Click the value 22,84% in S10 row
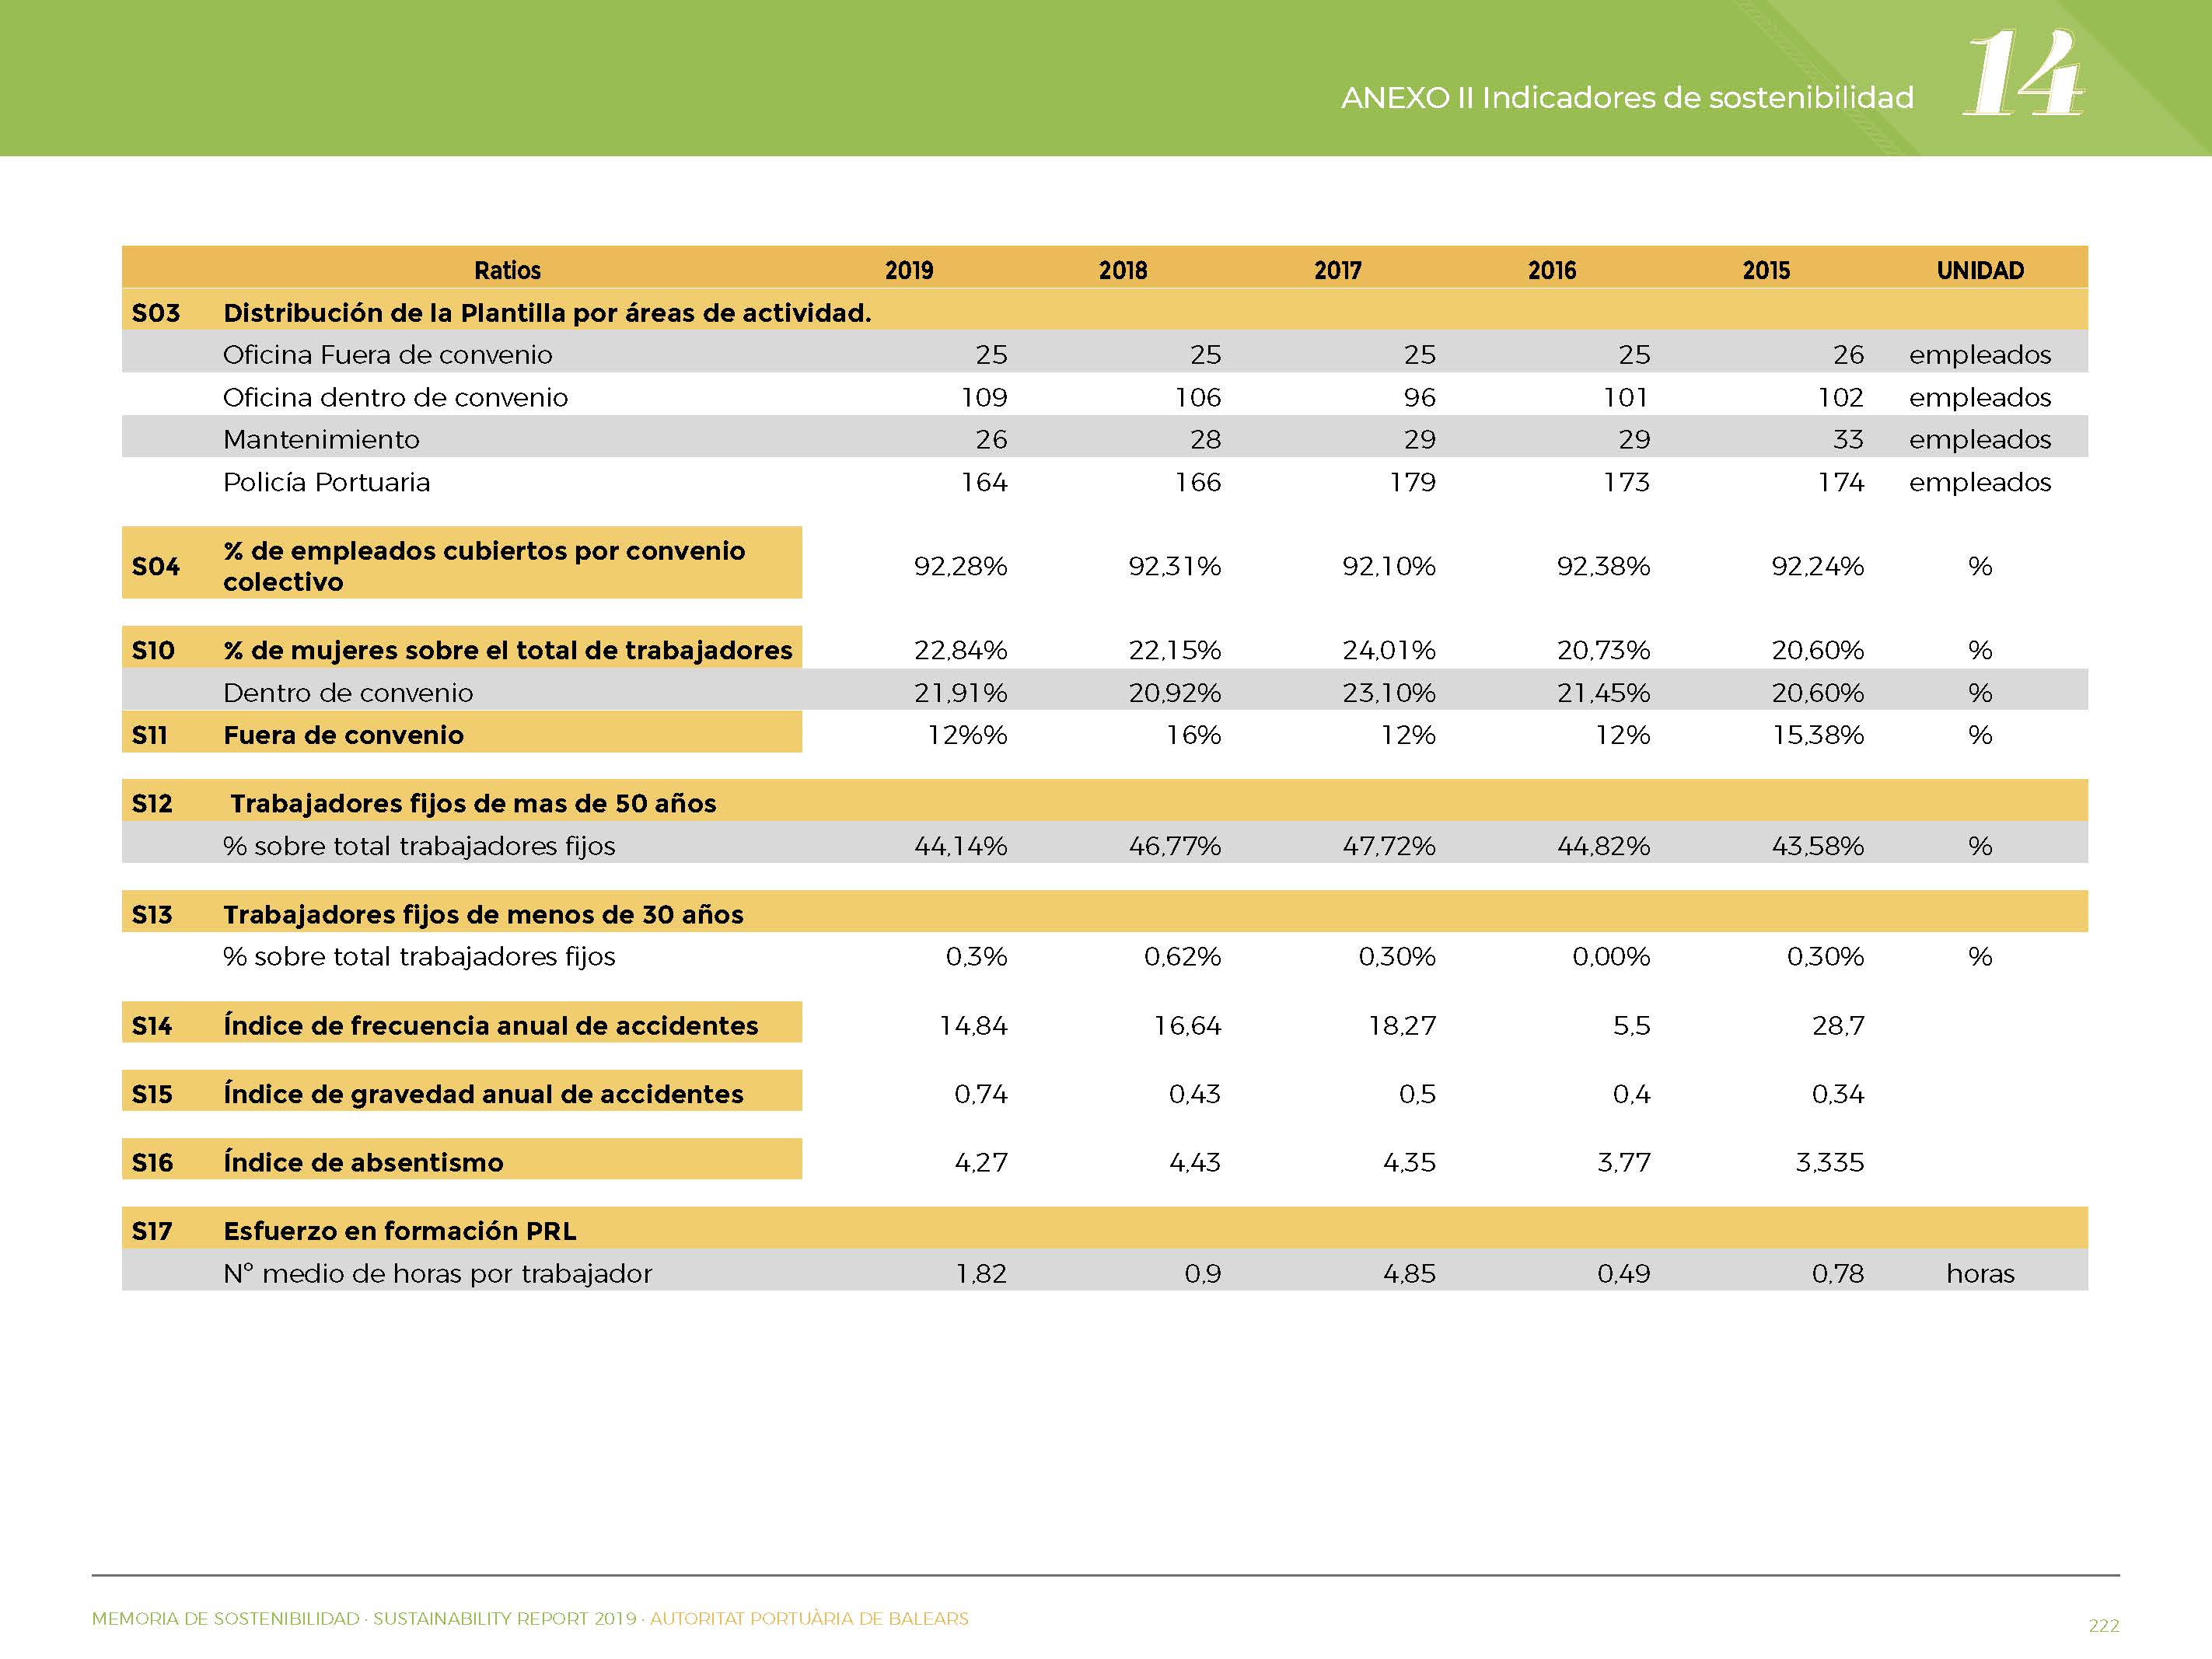Screen dimensions: 2212x1659 [x=960, y=651]
